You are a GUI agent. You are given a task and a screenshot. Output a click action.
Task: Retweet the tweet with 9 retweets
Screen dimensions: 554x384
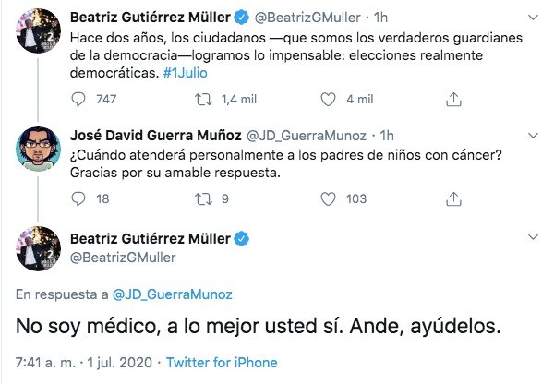(204, 198)
